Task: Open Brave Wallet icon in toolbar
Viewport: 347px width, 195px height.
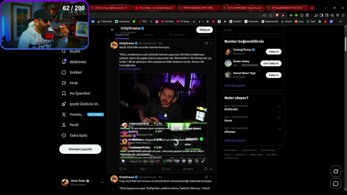Action: (327, 15)
